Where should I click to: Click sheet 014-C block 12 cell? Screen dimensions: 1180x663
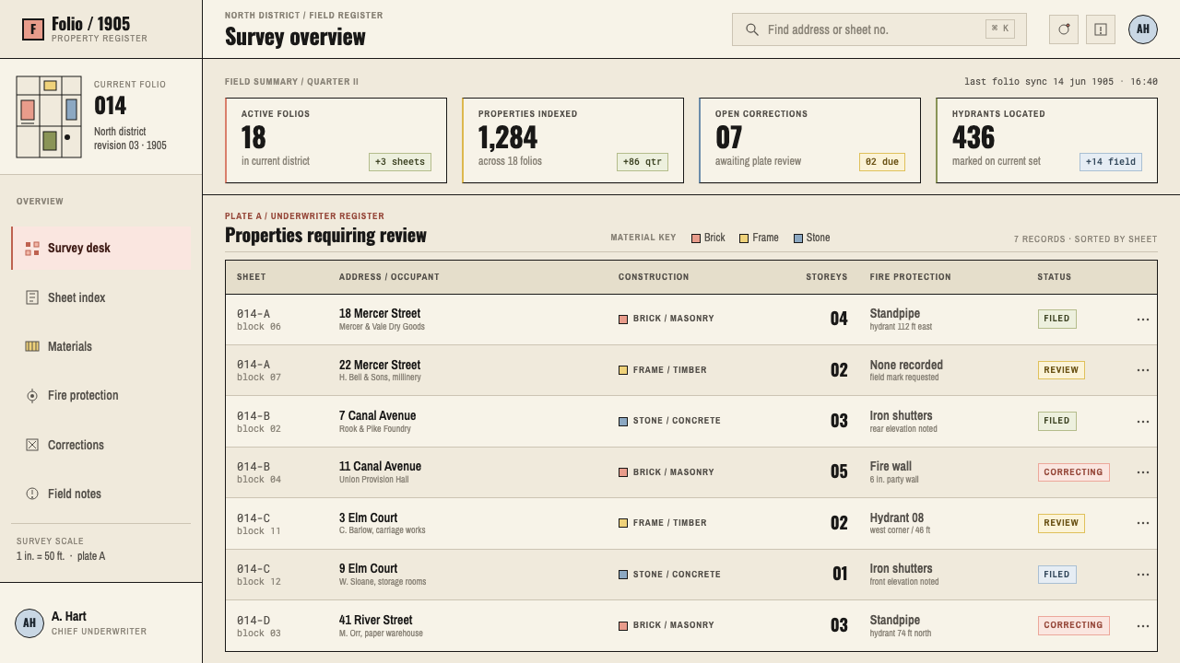(259, 575)
